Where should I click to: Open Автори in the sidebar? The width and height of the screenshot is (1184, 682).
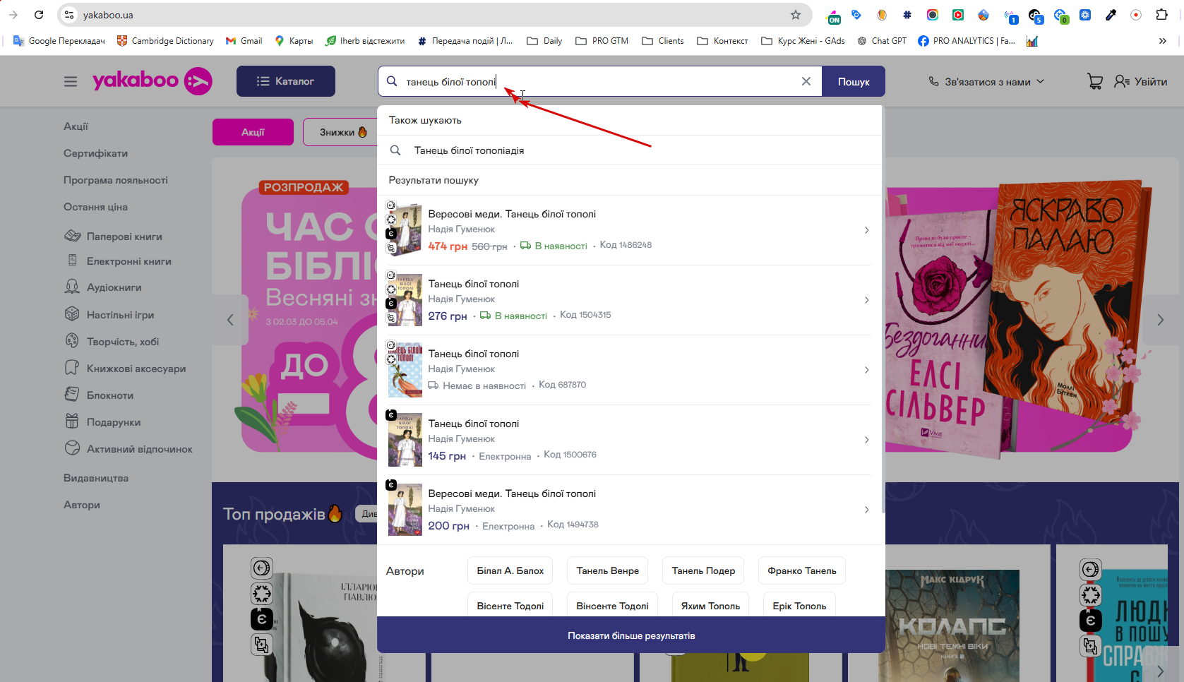[82, 505]
